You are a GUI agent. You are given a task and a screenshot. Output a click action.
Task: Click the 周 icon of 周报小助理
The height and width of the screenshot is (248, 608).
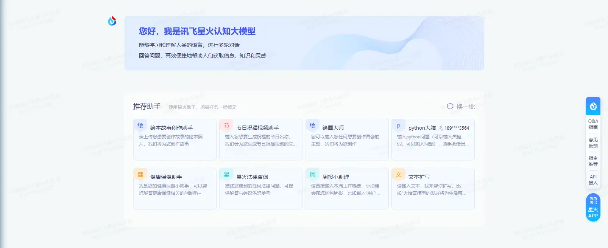tap(313, 175)
